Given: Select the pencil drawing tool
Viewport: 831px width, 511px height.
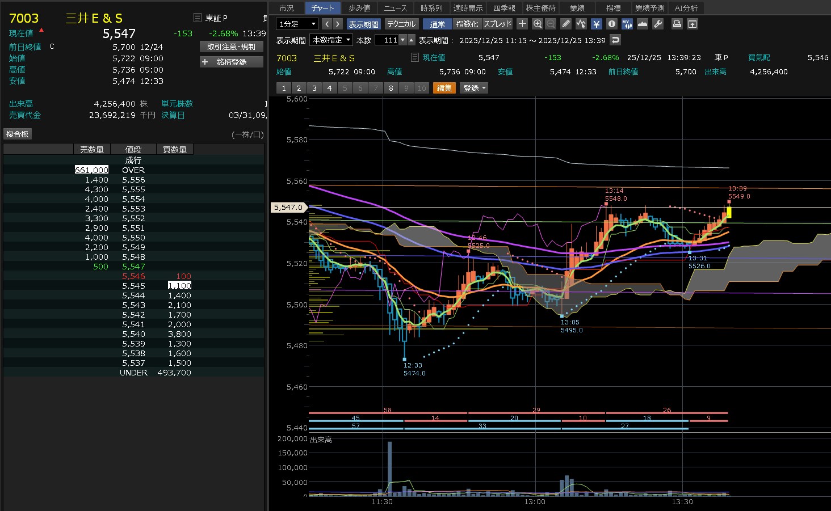Looking at the screenshot, I should (x=566, y=24).
